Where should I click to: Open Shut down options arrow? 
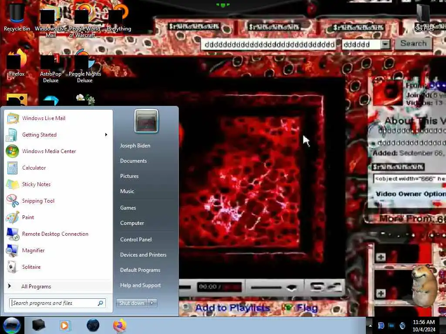(152, 303)
